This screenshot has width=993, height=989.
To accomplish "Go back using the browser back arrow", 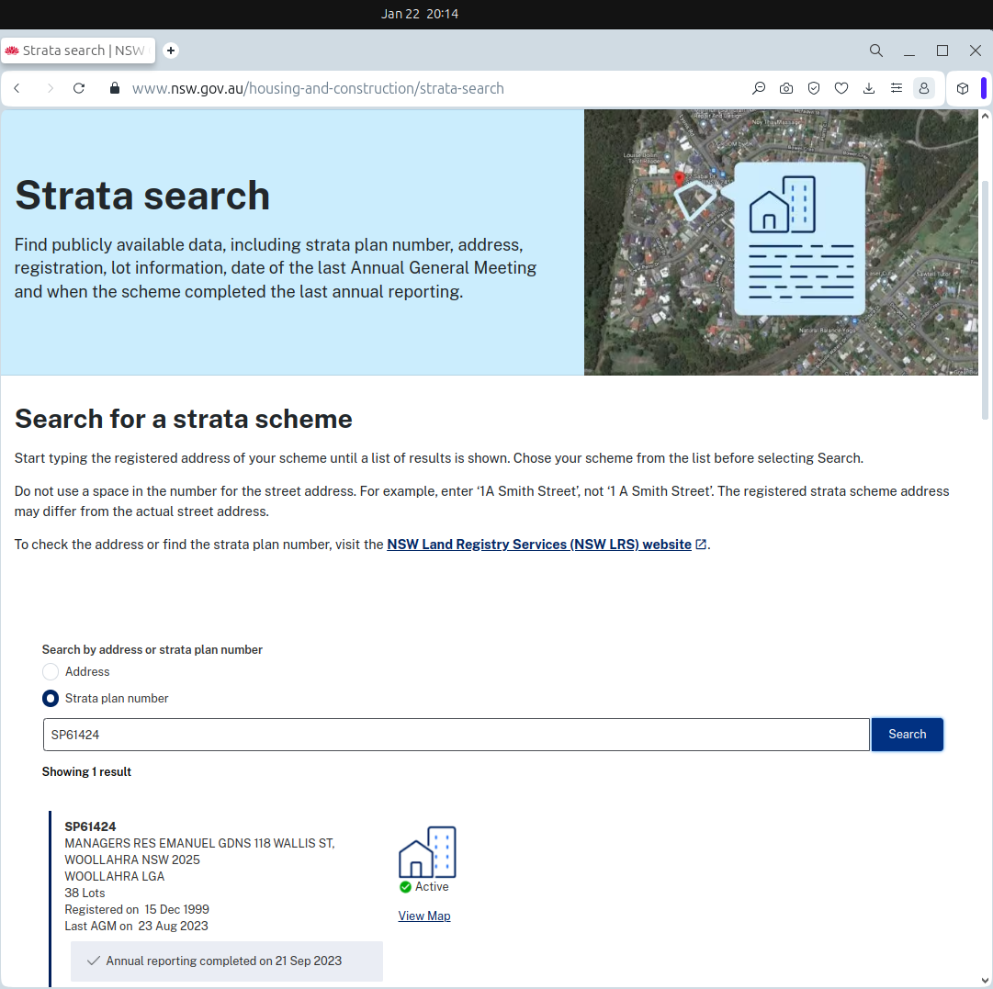I will coord(17,88).
